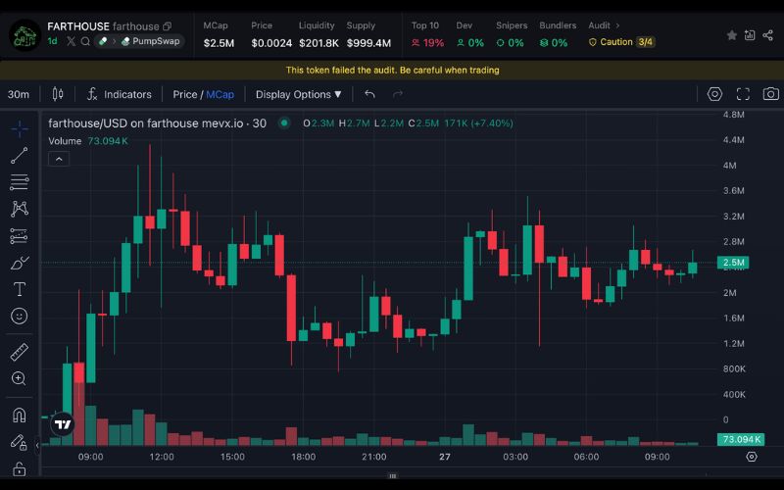
Task: Select the forecasting and measurement tool
Action: click(x=19, y=235)
